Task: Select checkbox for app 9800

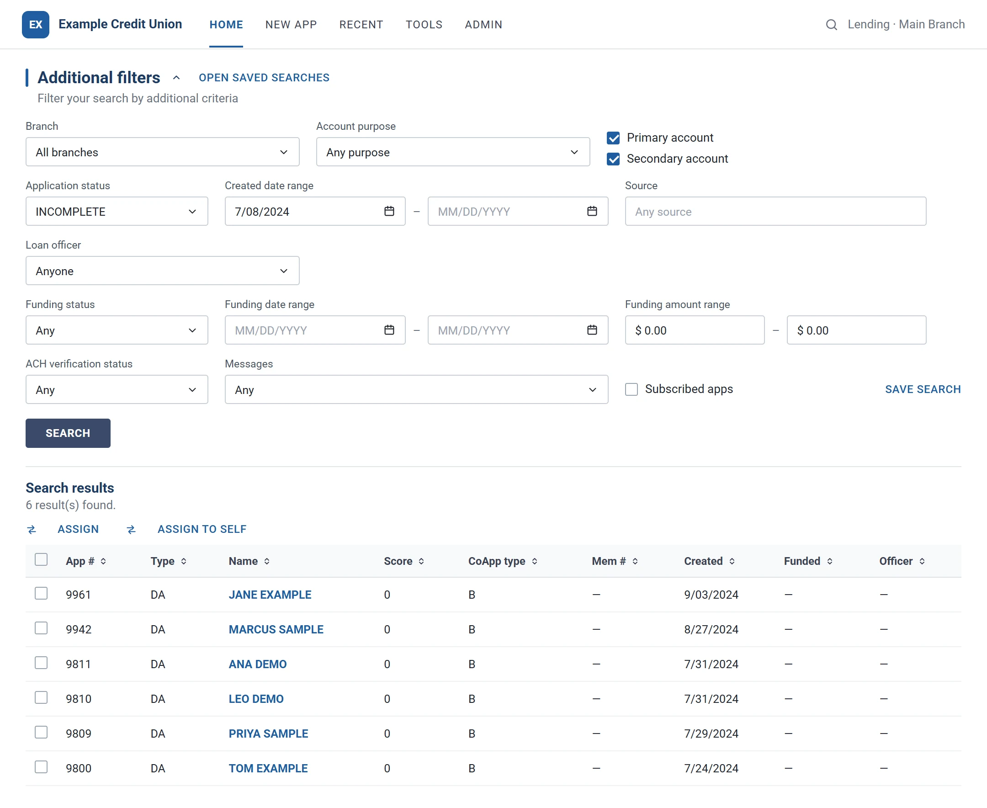Action: (x=42, y=767)
